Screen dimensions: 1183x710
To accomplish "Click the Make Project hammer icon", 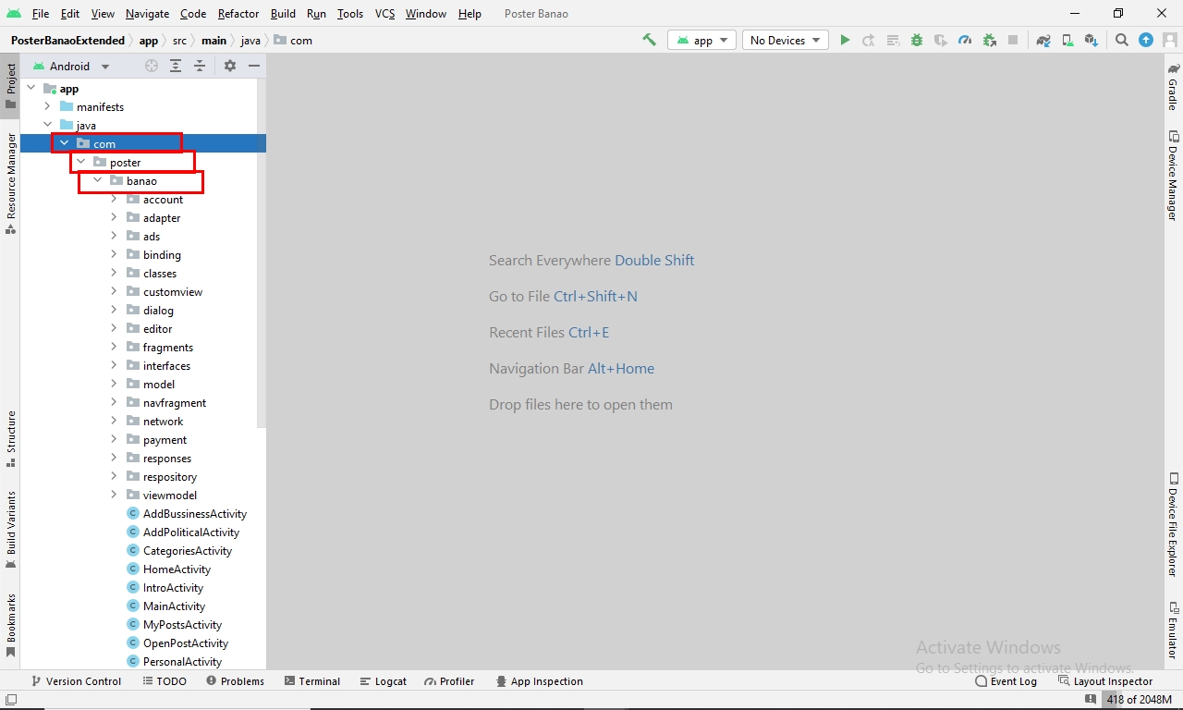I will pyautogui.click(x=650, y=40).
